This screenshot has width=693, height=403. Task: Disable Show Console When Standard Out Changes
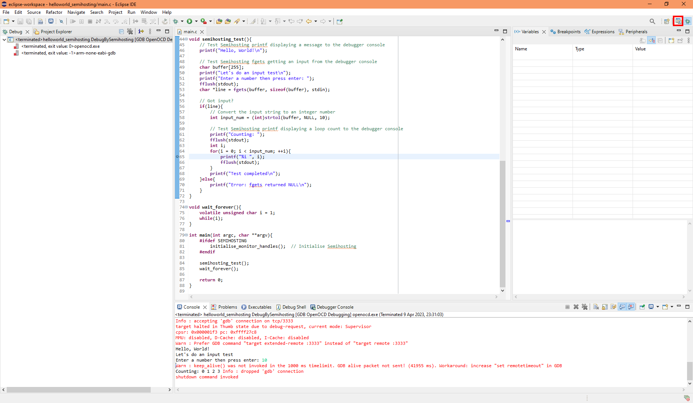622,307
